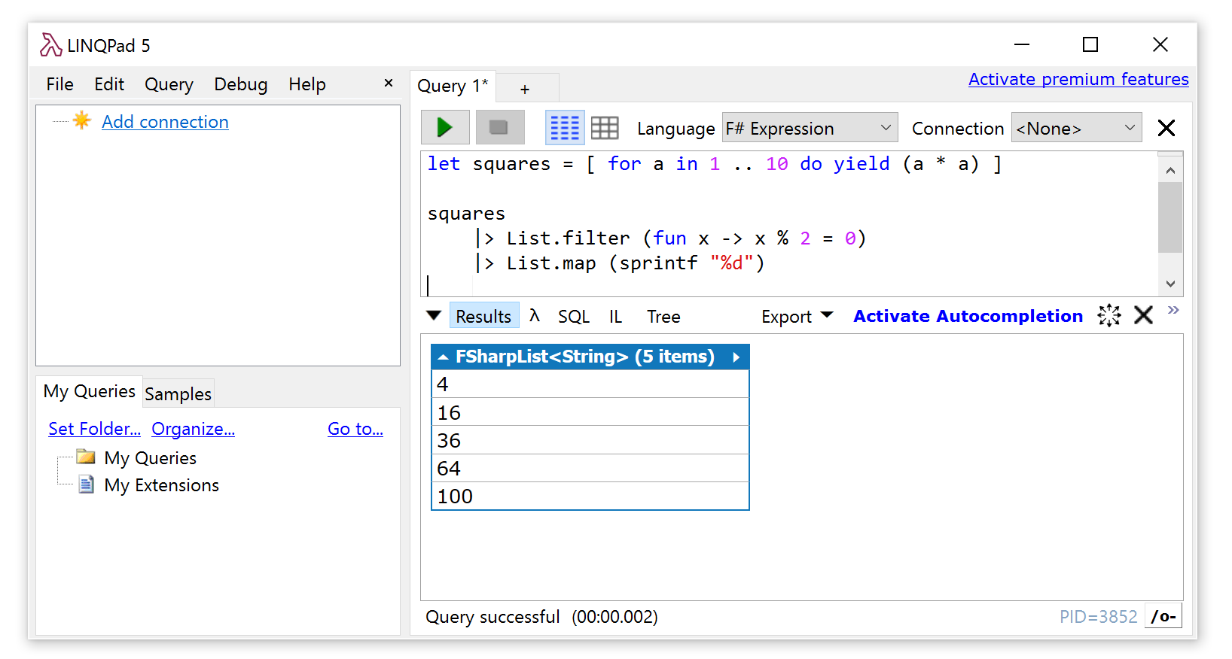Click Activate Autocompletion link
The width and height of the screenshot is (1232, 659).
pyautogui.click(x=968, y=316)
